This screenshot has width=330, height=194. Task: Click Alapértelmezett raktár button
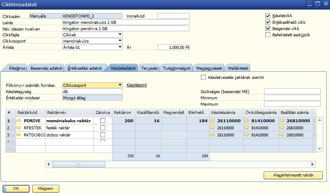[x=293, y=175]
